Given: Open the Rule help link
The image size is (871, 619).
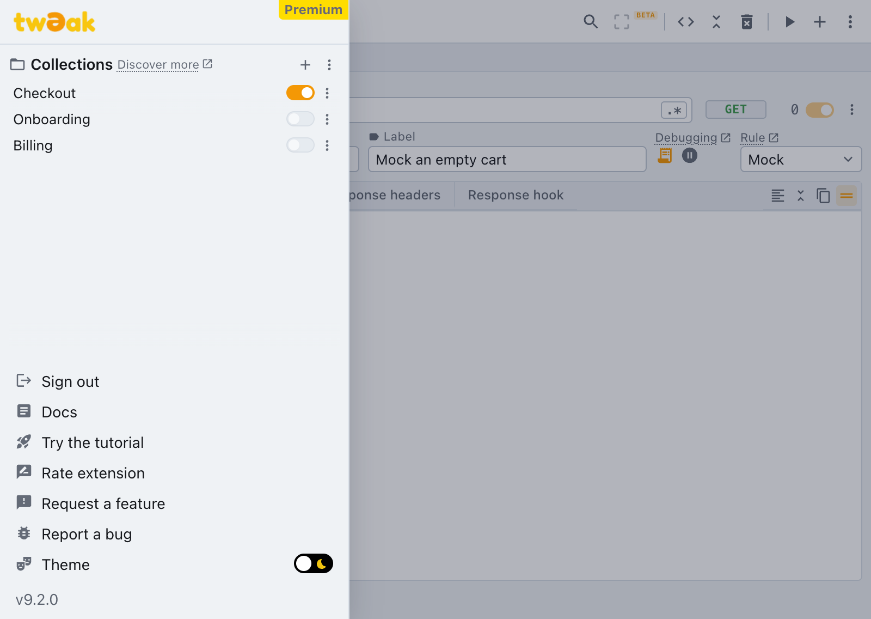Looking at the screenshot, I should 759,137.
